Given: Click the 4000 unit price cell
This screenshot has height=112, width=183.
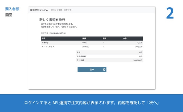Looking at the screenshot, I should coord(85,42).
